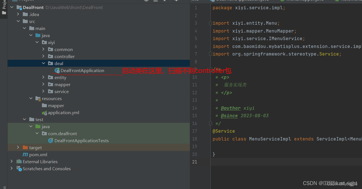Expand the target folder
The height and width of the screenshot is (189, 362).
18,147
